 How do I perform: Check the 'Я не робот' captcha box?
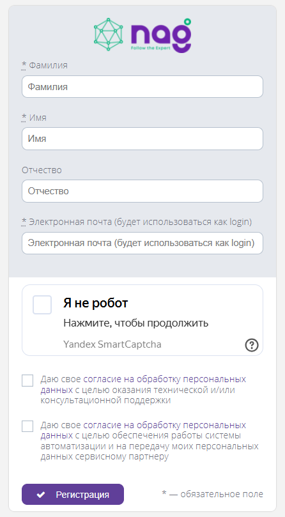(42, 305)
